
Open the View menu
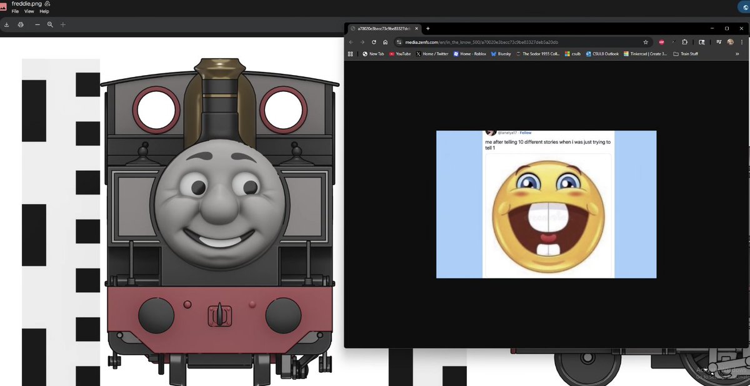click(29, 11)
